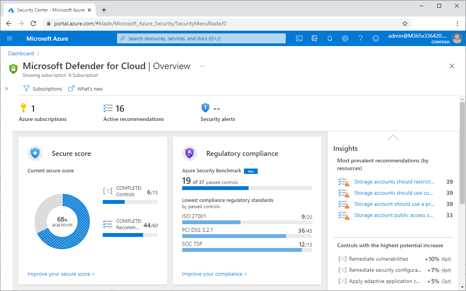Bookmark this page with the star icon
The height and width of the screenshot is (291, 466).
[x=405, y=23]
